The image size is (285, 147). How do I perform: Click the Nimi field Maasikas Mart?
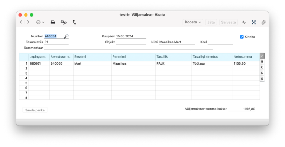[177, 42]
